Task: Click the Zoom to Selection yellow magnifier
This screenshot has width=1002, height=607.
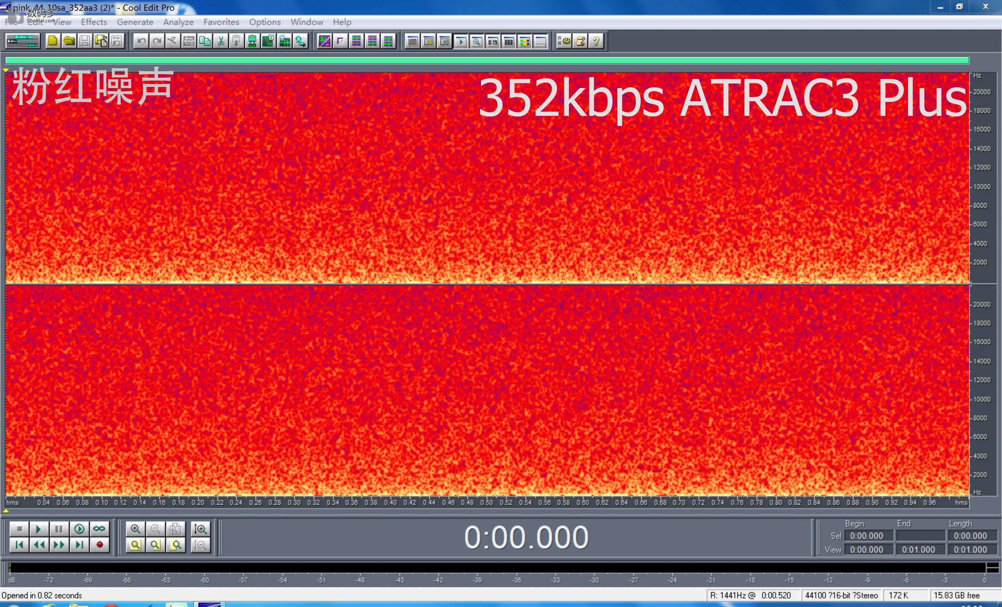Action: click(135, 545)
